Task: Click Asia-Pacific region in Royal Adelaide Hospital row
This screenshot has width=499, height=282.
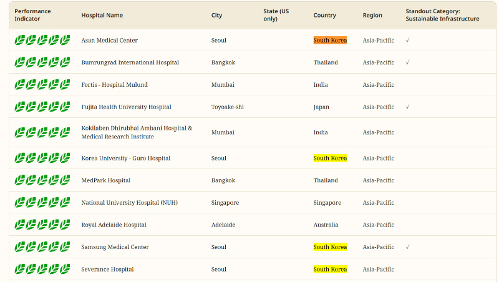Action: click(379, 225)
